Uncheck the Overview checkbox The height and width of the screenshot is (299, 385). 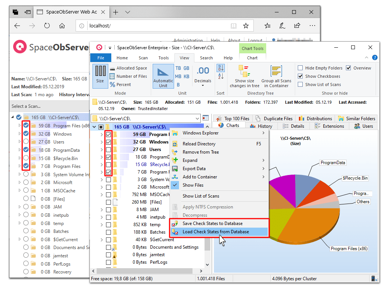(349, 68)
